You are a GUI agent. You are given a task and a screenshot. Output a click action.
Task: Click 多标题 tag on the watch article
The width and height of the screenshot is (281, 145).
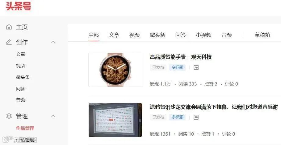[177, 67]
